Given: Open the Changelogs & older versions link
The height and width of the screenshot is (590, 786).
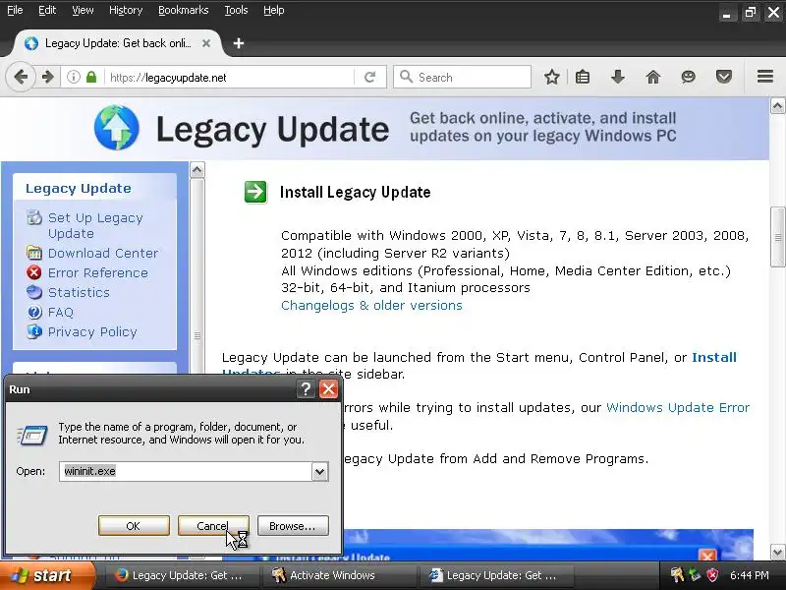Looking at the screenshot, I should (x=371, y=306).
